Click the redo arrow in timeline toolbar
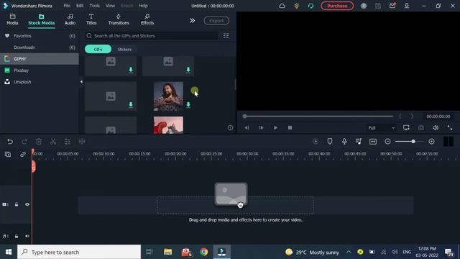This screenshot has height=259, width=460. coord(24,142)
